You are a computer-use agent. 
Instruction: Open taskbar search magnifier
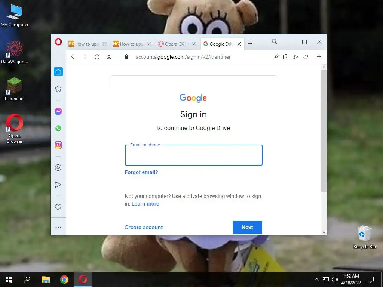tap(27, 280)
